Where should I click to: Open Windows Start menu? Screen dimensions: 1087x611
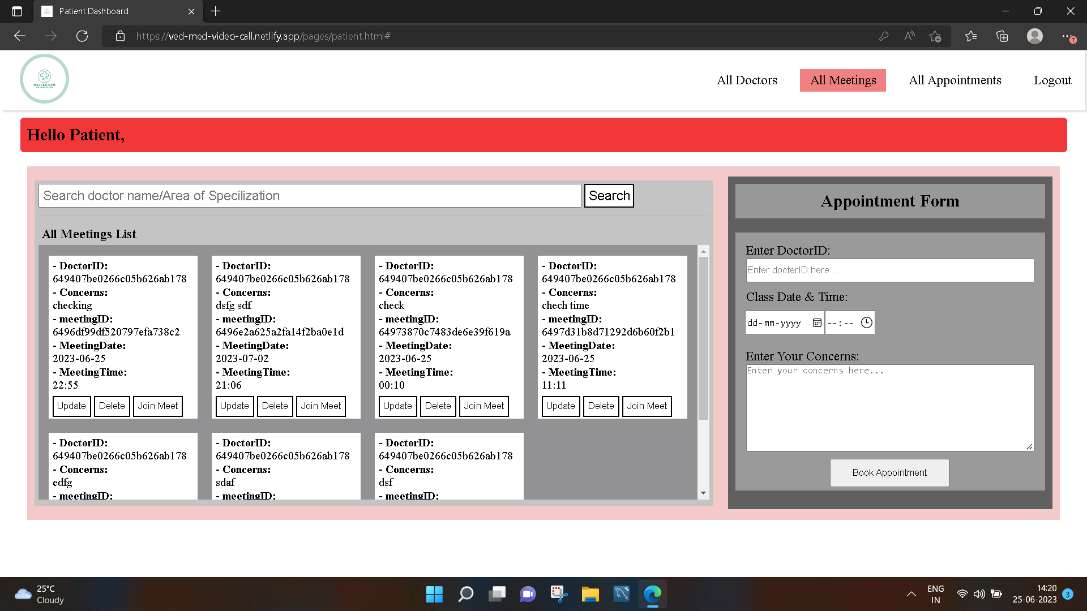(x=434, y=594)
